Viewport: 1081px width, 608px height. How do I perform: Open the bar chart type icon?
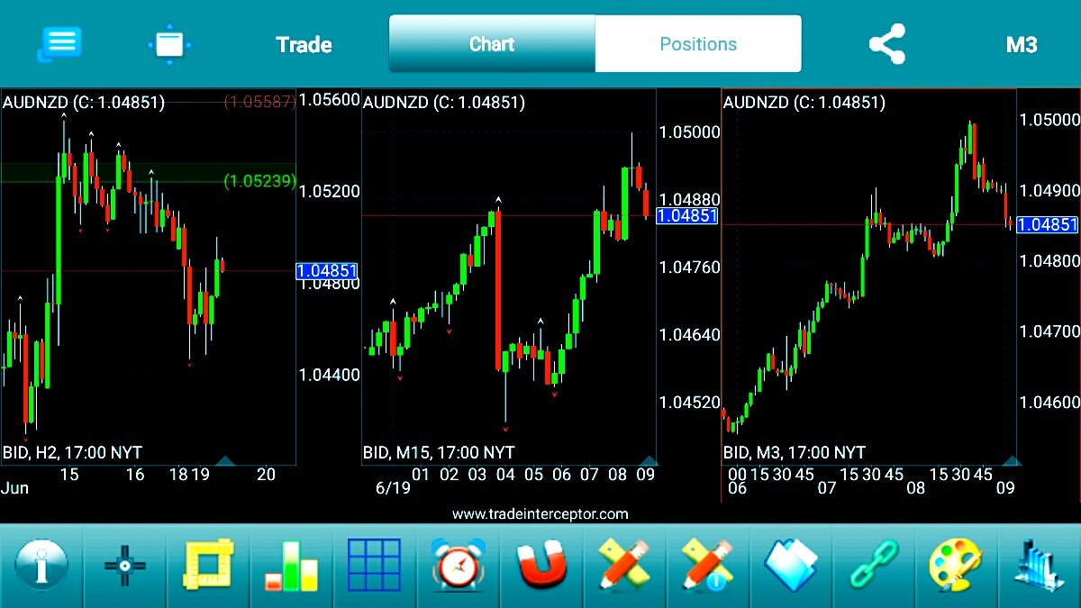pos(291,567)
